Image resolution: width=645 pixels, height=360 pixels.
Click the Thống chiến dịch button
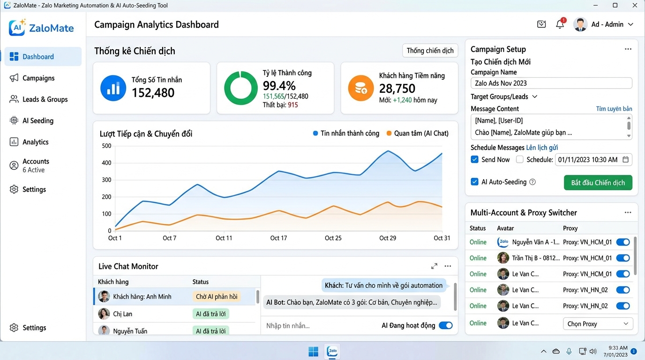pos(430,51)
